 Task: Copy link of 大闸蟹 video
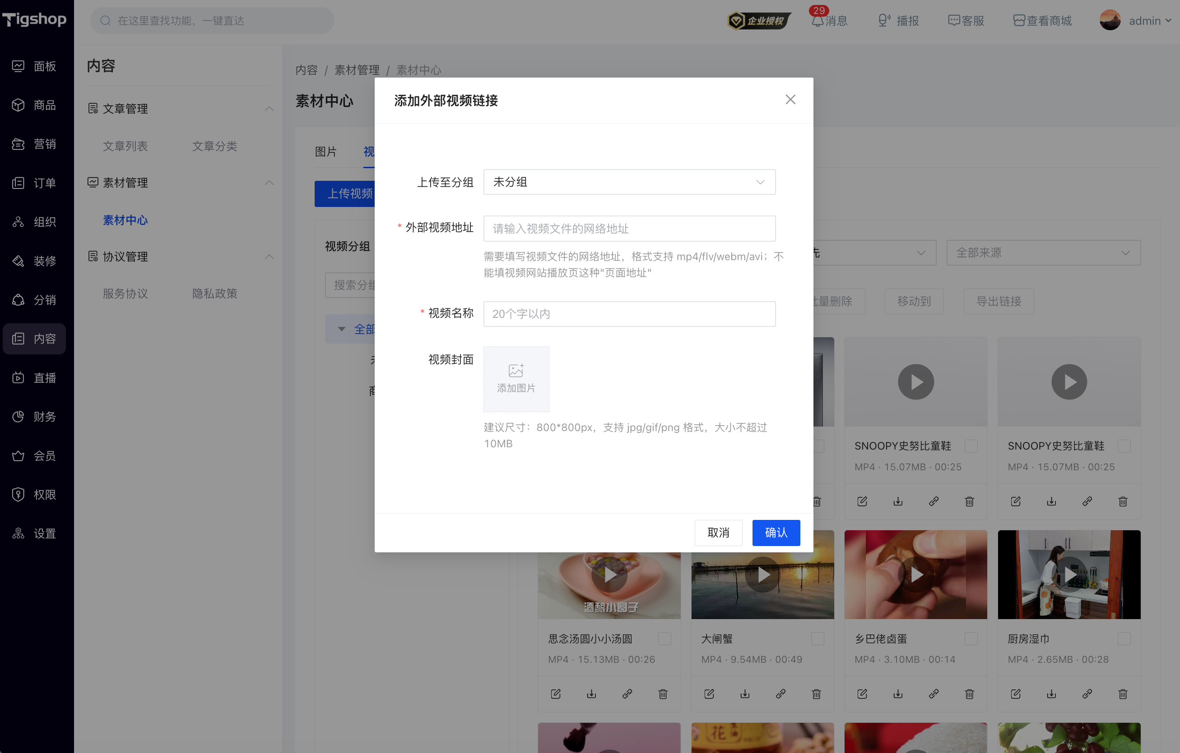780,694
